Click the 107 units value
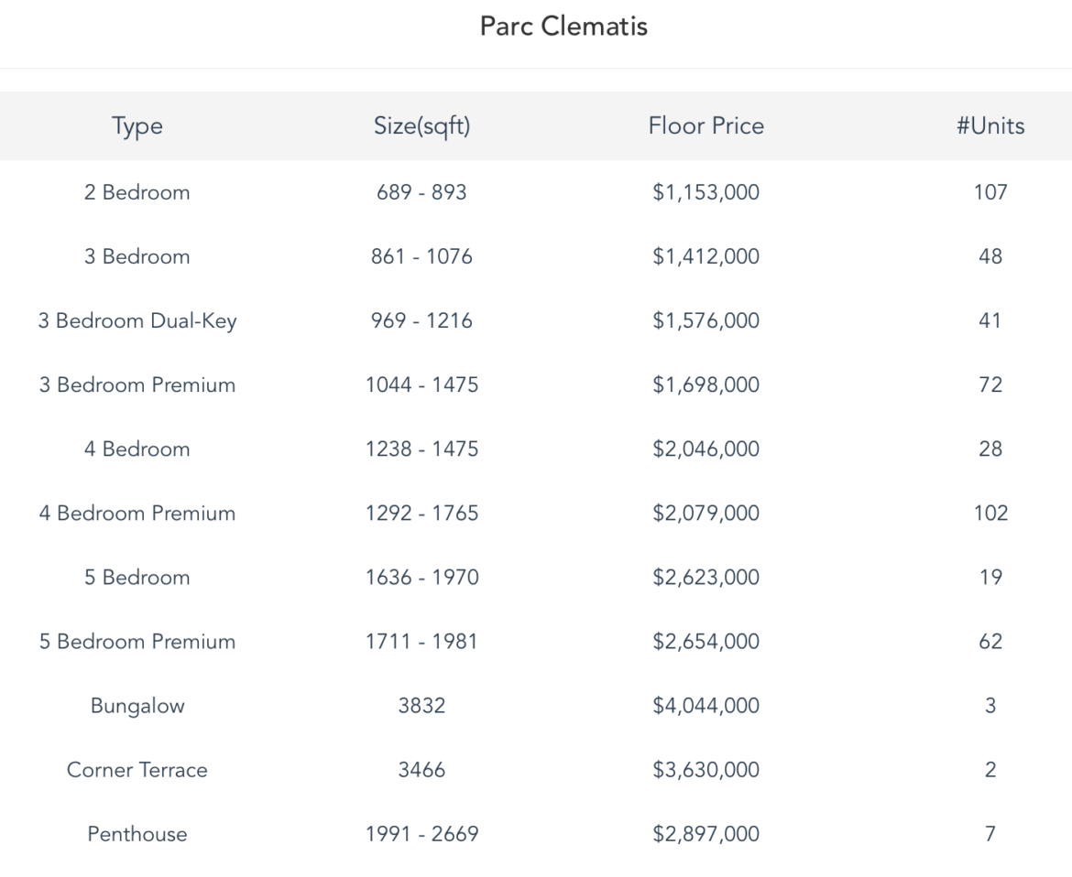The image size is (1072, 877). [x=990, y=192]
